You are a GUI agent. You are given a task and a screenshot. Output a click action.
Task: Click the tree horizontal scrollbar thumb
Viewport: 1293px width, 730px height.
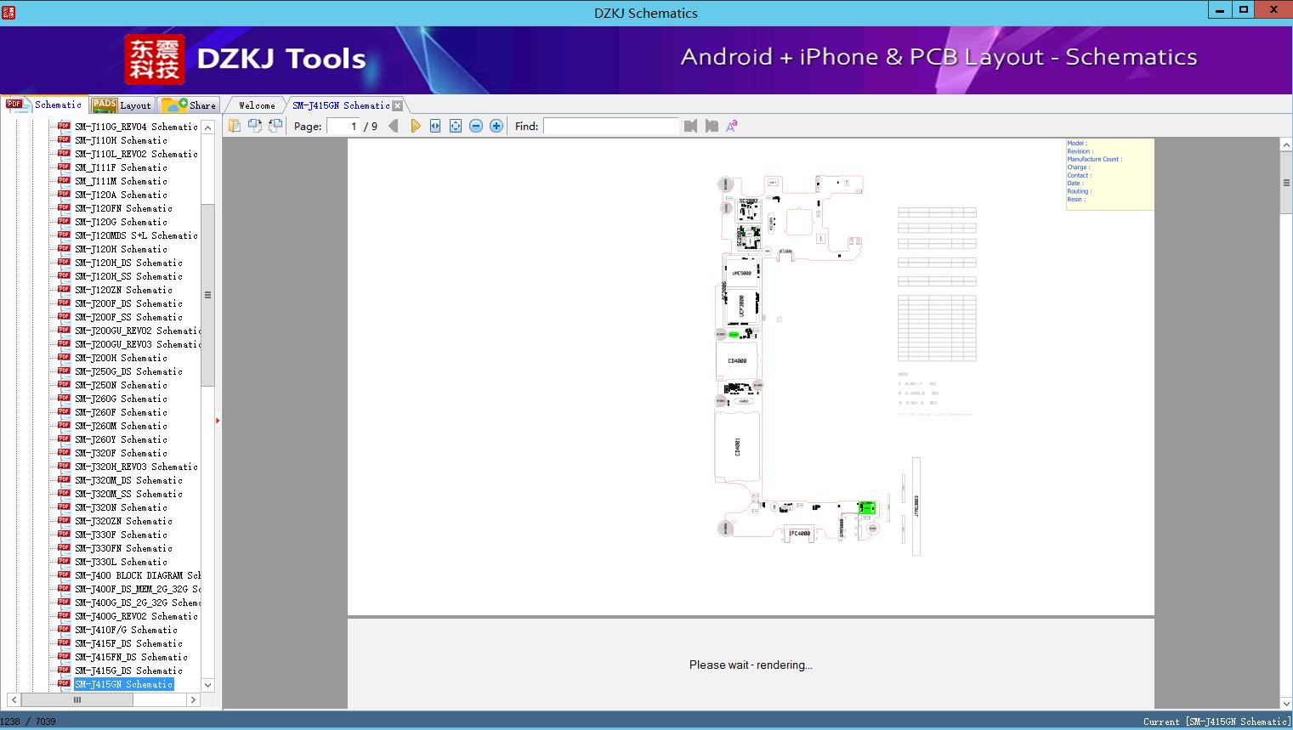(x=77, y=699)
